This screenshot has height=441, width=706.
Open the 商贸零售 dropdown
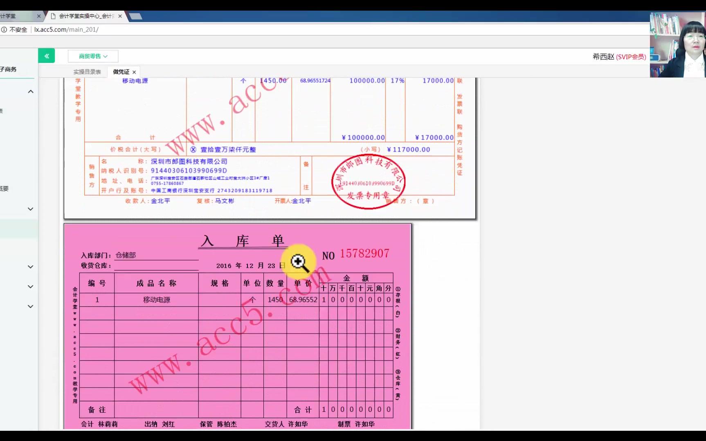pos(93,56)
